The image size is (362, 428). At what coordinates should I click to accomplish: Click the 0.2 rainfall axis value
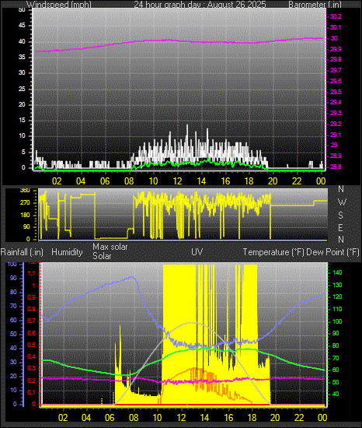point(32,381)
